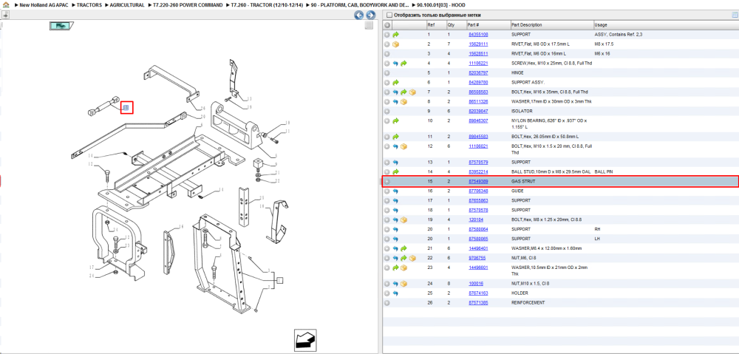Click the green arrow icon for SUPPORT ASSY.
The image size is (739, 354).
(x=396, y=83)
